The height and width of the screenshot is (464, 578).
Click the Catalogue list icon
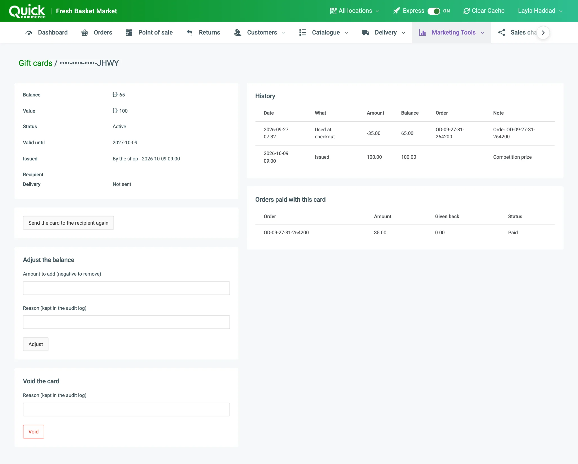(303, 33)
